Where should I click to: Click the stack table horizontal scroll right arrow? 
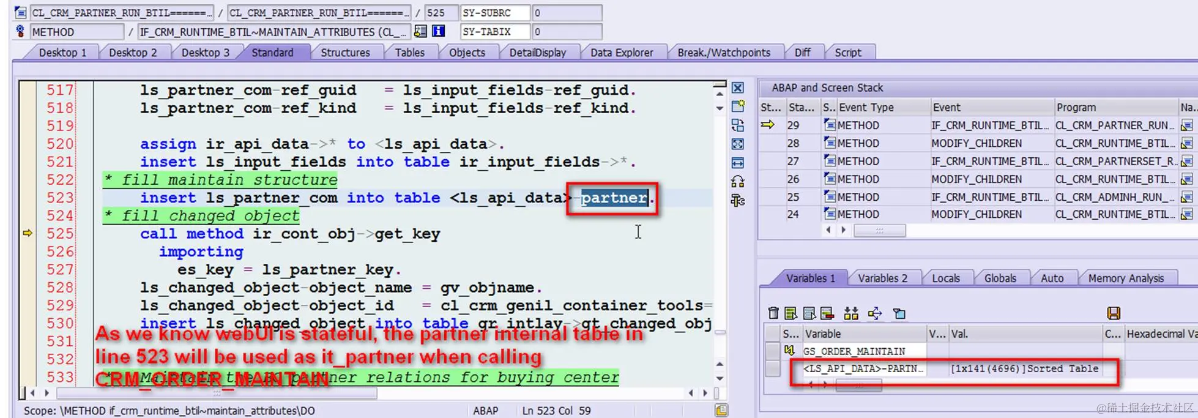tap(843, 230)
